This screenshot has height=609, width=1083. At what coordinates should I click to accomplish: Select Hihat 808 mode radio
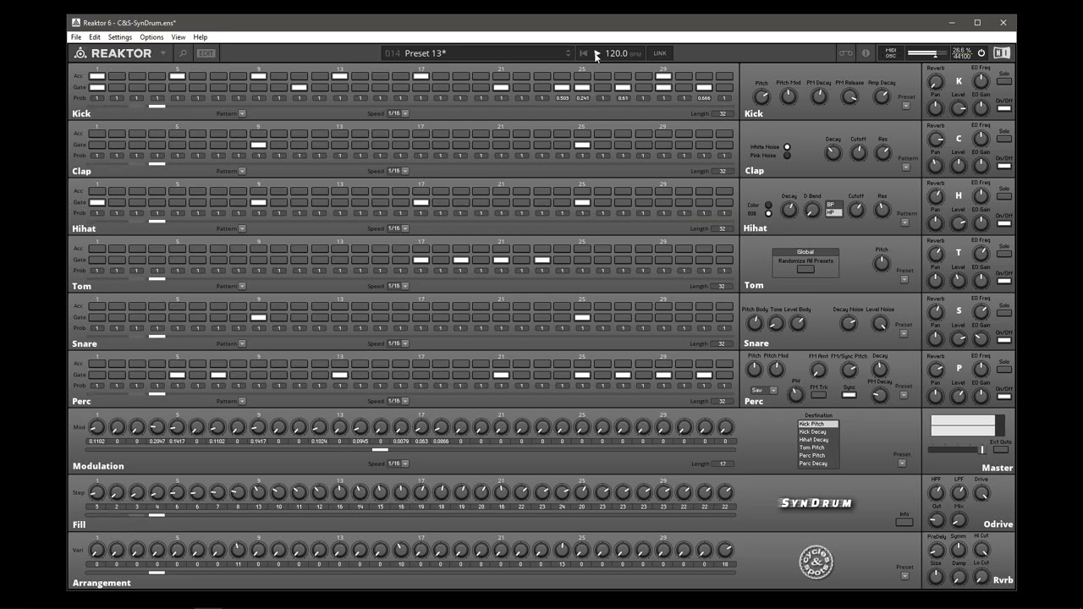click(768, 213)
